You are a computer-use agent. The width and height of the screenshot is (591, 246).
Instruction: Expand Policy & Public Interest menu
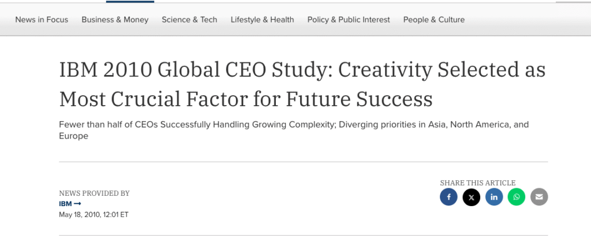coord(349,20)
